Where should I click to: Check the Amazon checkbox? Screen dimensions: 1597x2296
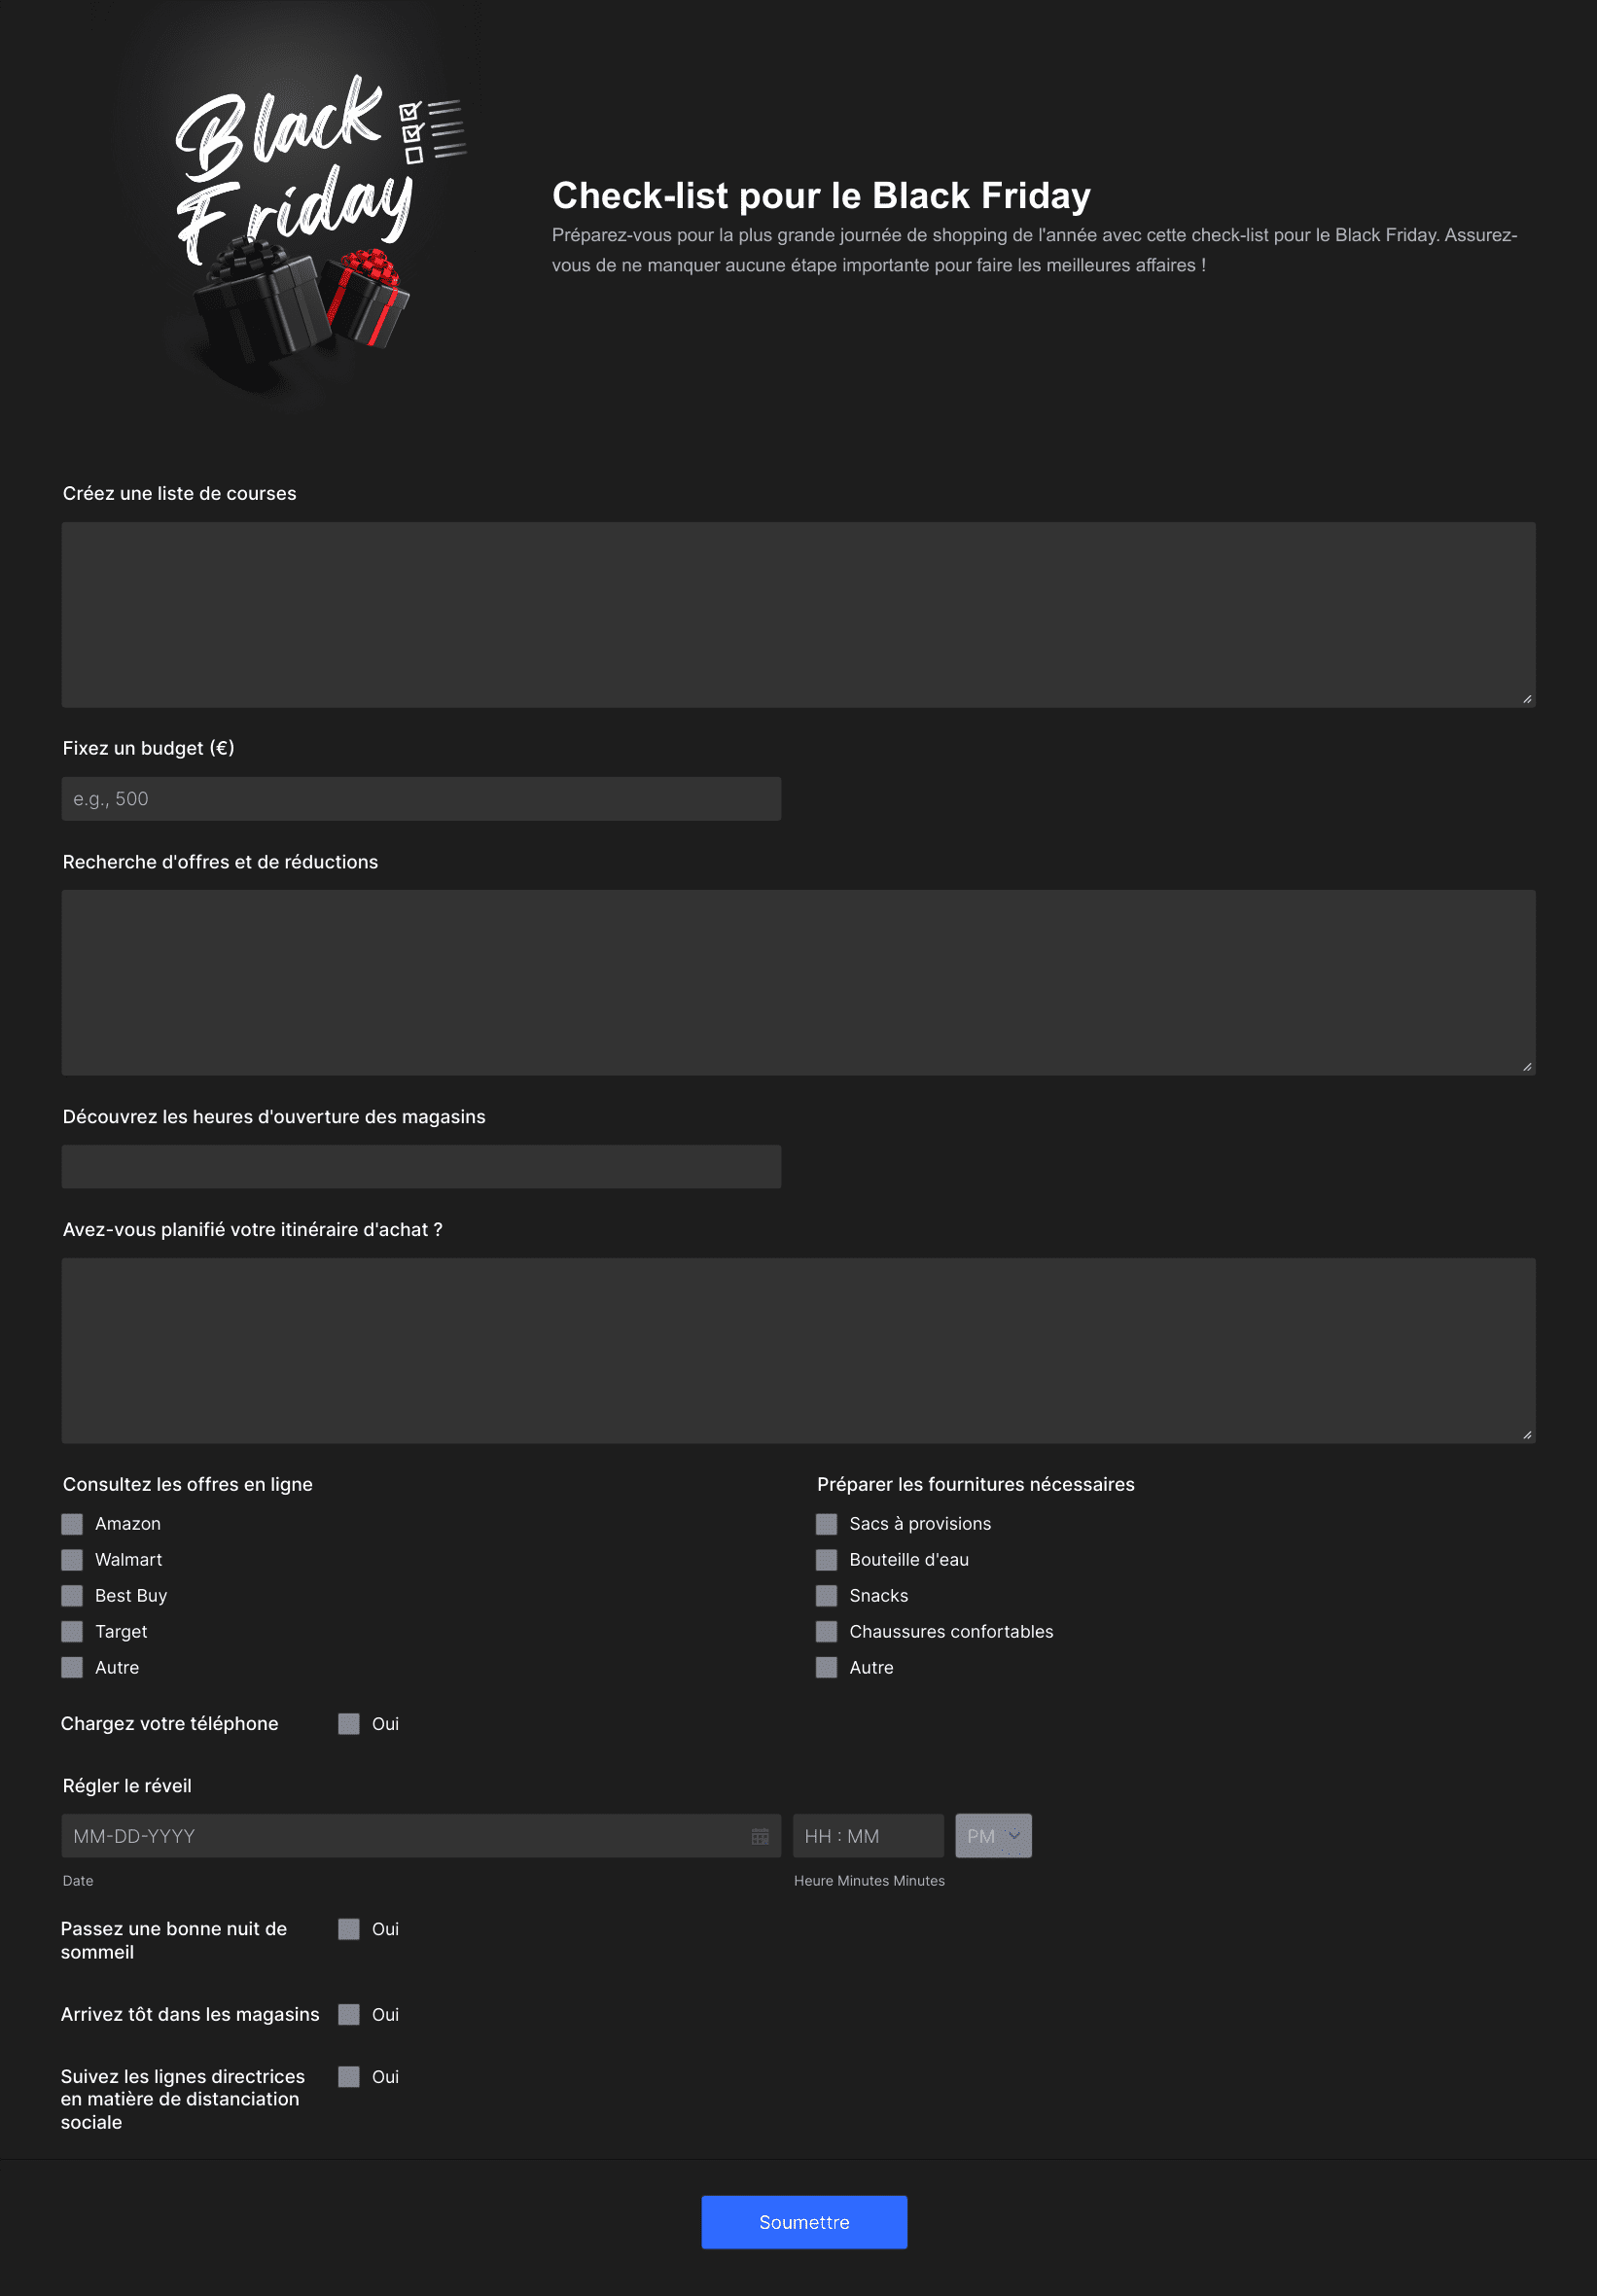(x=72, y=1523)
